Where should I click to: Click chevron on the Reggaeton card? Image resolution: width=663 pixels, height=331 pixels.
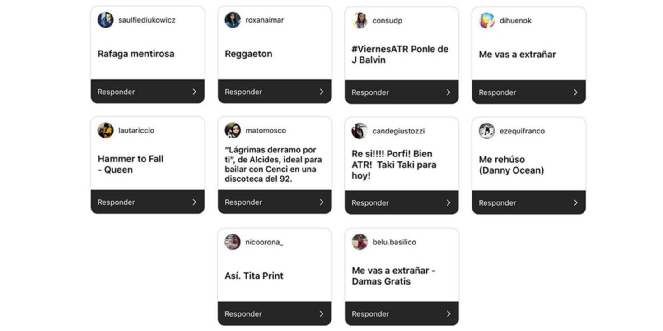coord(322,92)
